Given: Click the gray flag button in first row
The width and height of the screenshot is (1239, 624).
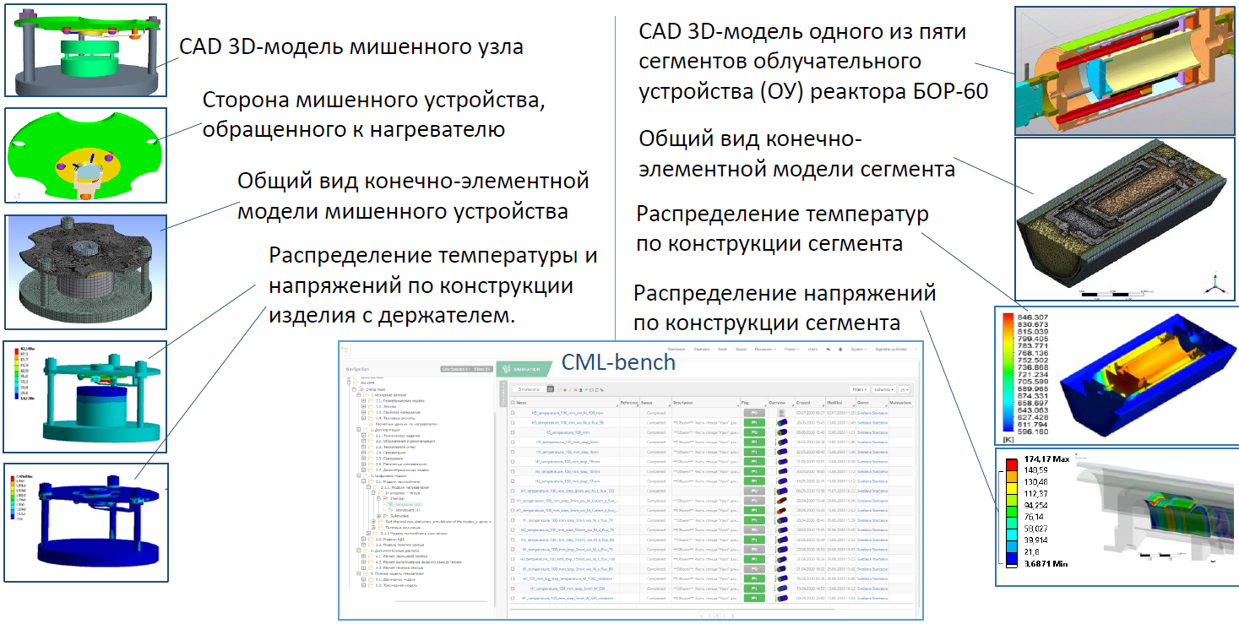Looking at the screenshot, I should pos(753,413).
